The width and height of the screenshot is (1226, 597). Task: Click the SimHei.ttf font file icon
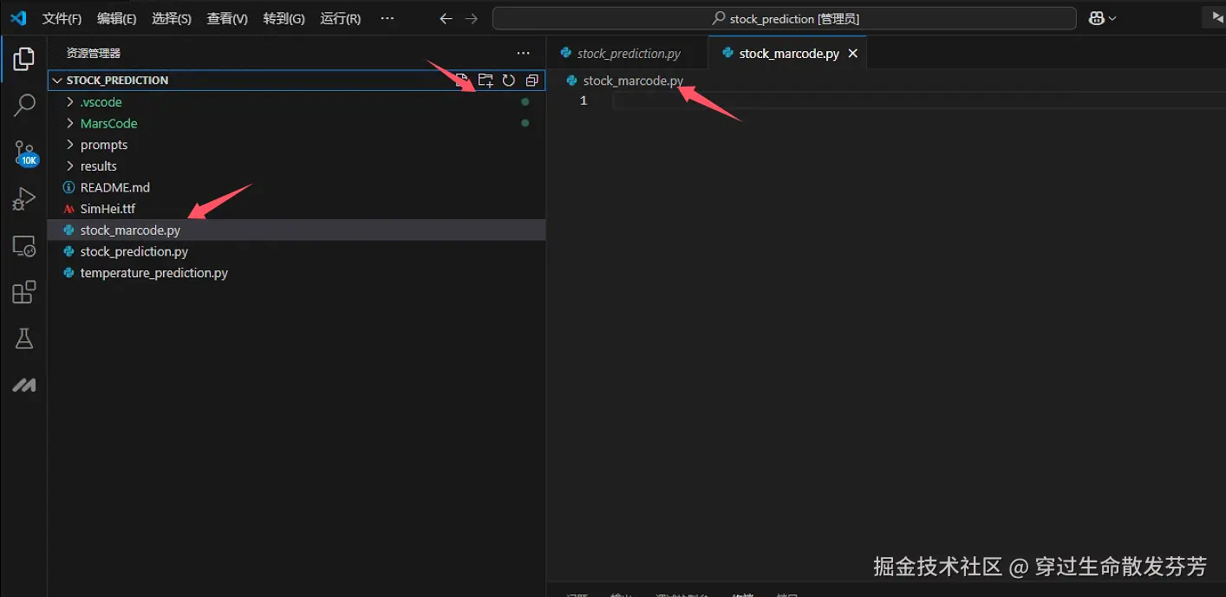pos(69,209)
